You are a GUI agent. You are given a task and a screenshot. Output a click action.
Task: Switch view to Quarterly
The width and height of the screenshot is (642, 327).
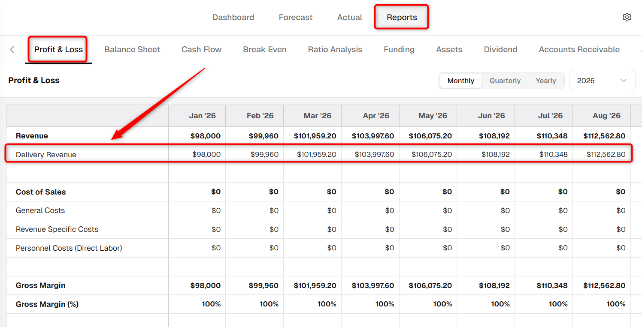pos(505,81)
